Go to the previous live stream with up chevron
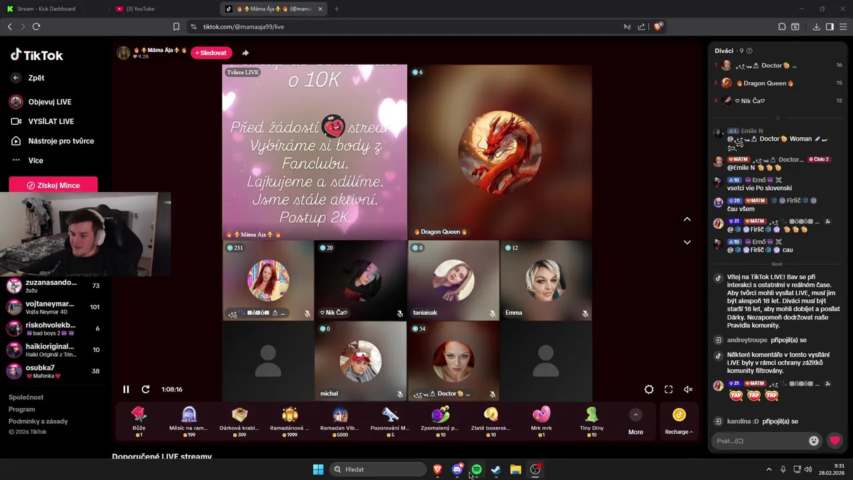Image resolution: width=853 pixels, height=480 pixels. [687, 219]
